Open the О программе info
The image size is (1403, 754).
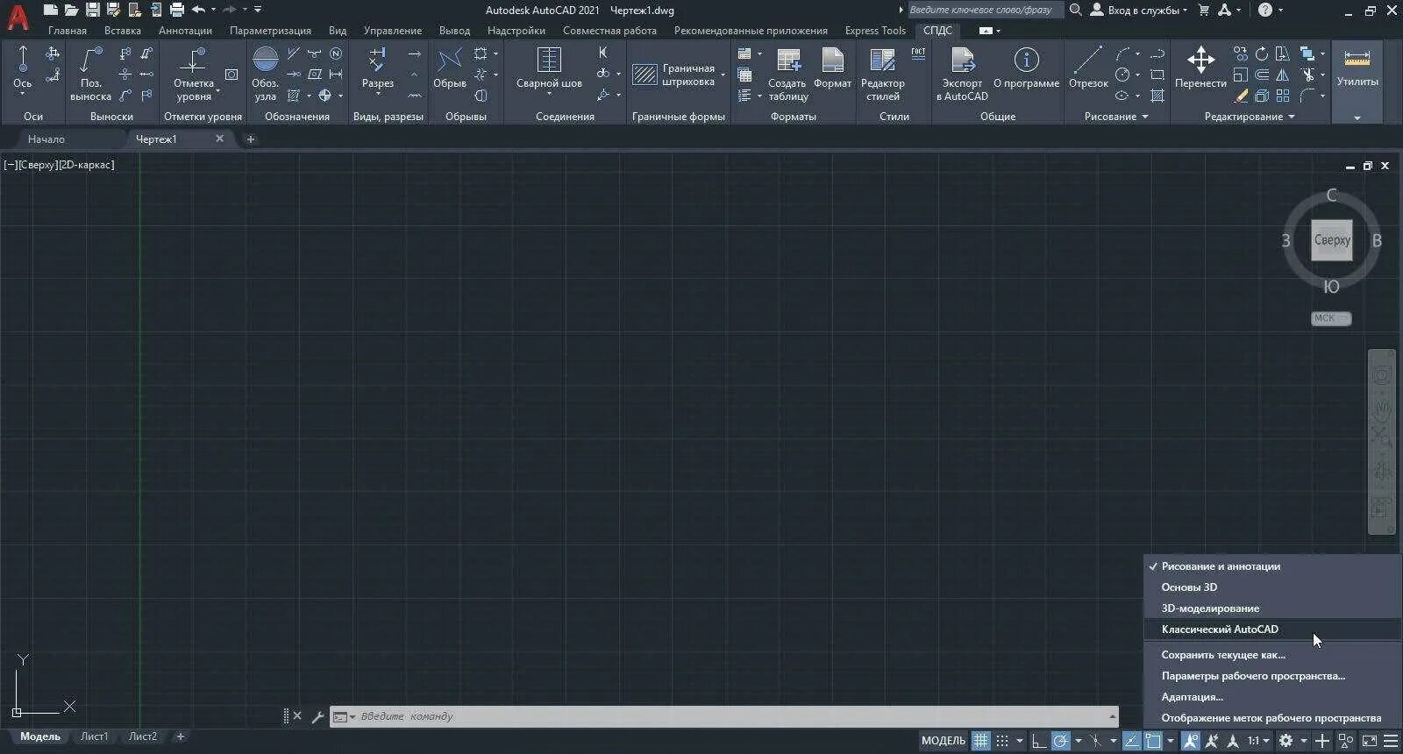[x=1026, y=68]
